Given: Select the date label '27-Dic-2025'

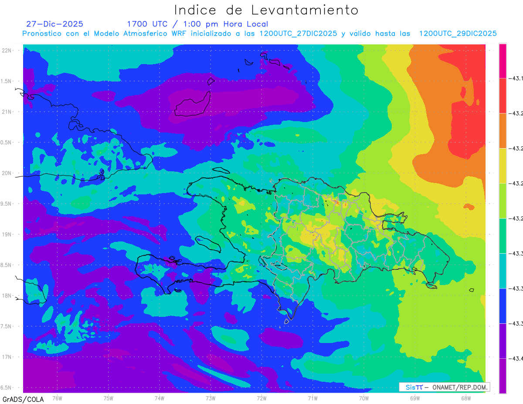Looking at the screenshot, I should [54, 24].
